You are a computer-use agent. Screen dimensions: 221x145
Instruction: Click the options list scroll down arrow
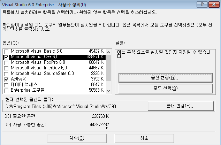point(108,91)
